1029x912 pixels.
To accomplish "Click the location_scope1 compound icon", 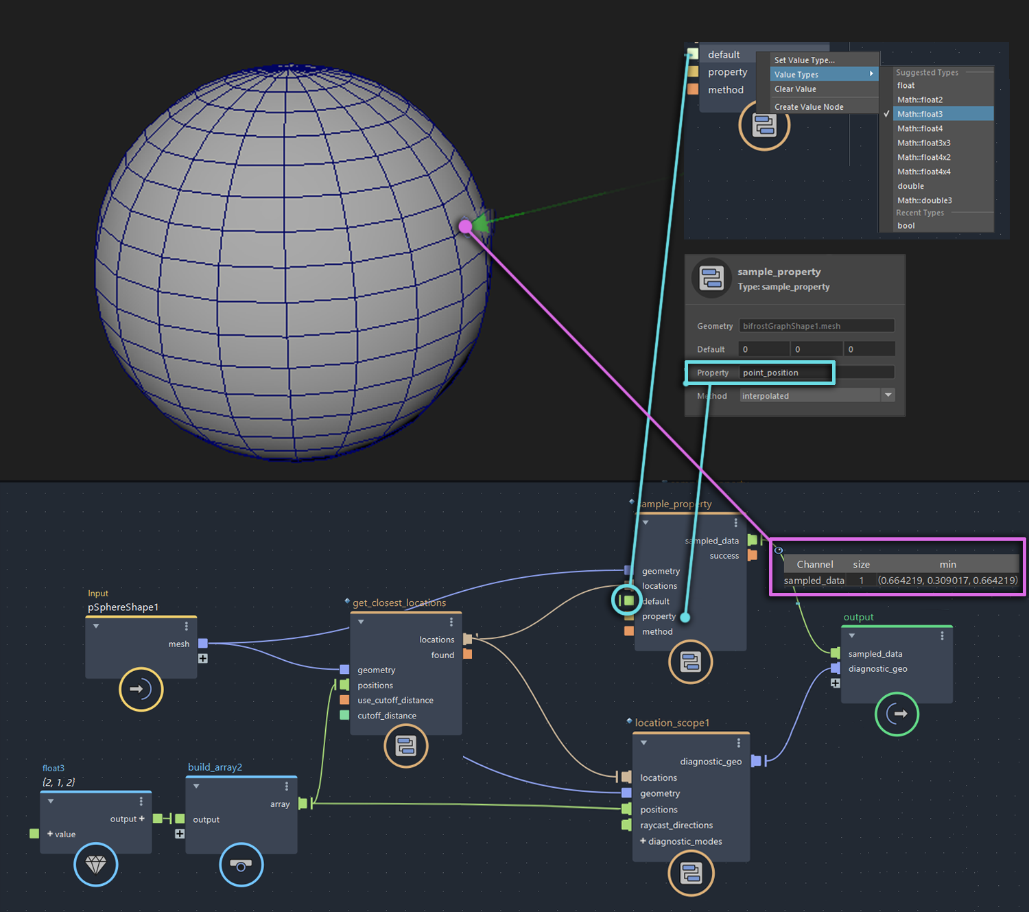I will [691, 874].
